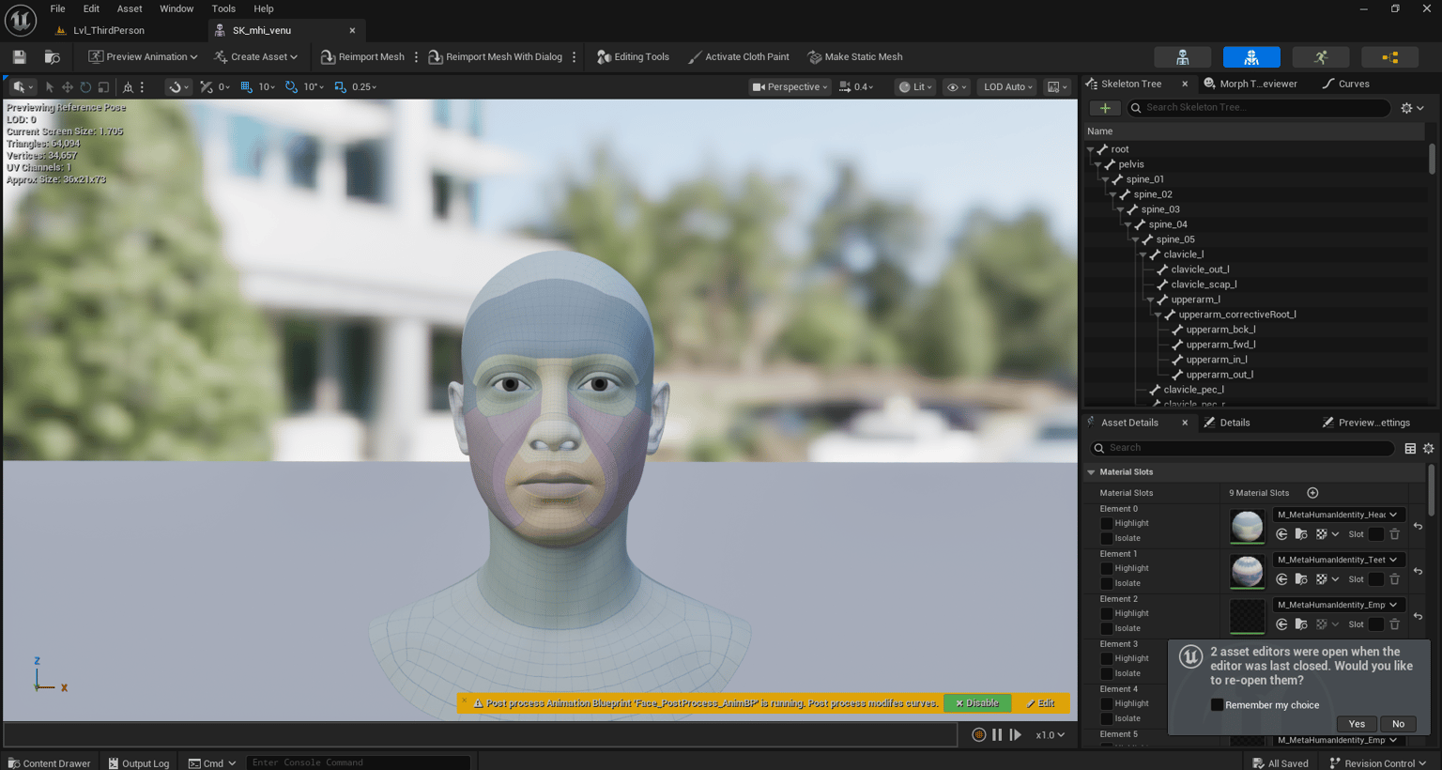The width and height of the screenshot is (1442, 770).
Task: Toggle the Asset Details table view icon
Action: coord(1410,449)
